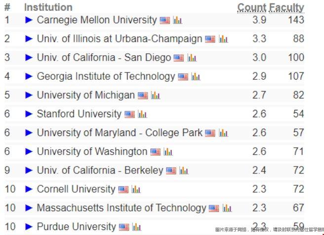Click the Count column header

(251, 8)
